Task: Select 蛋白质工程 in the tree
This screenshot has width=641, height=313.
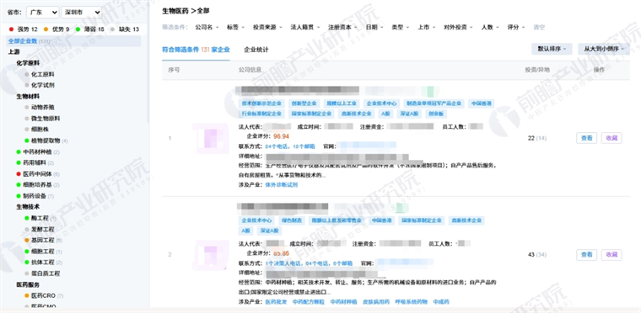Action: (46, 273)
